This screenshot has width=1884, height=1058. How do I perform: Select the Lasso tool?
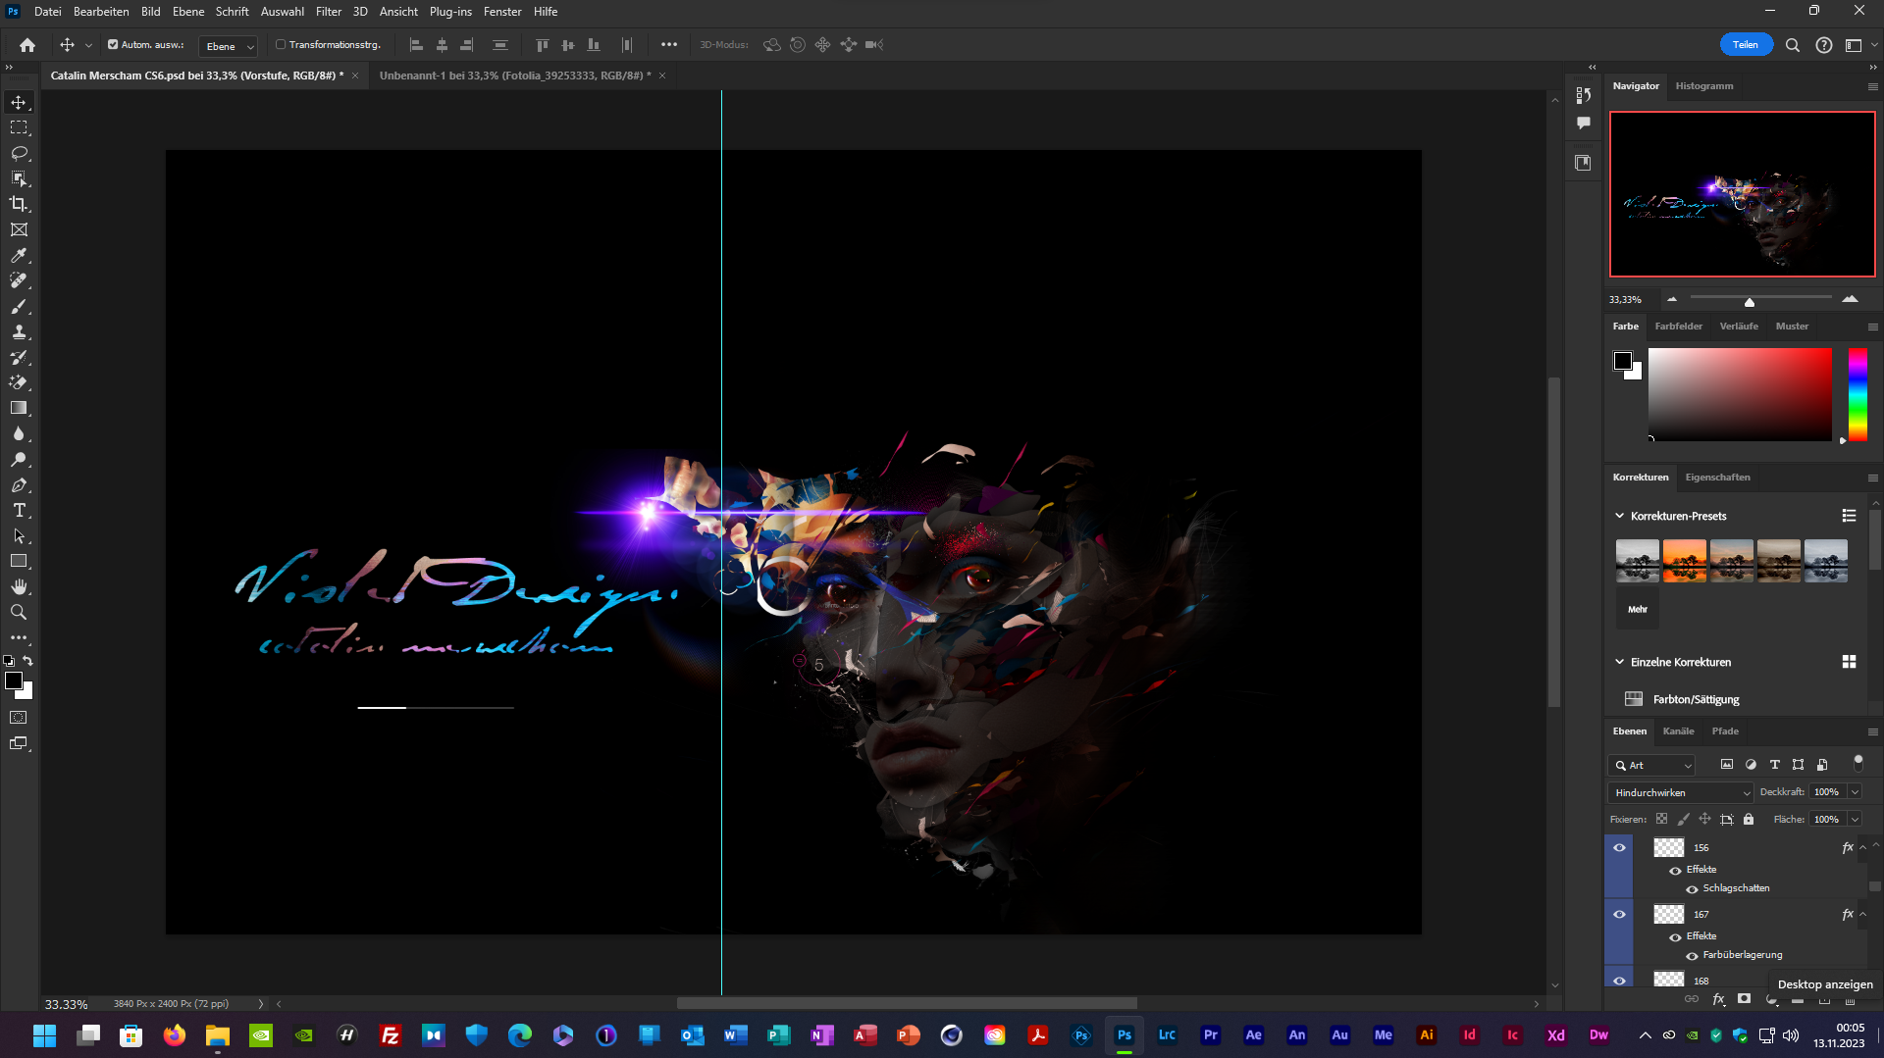[19, 153]
